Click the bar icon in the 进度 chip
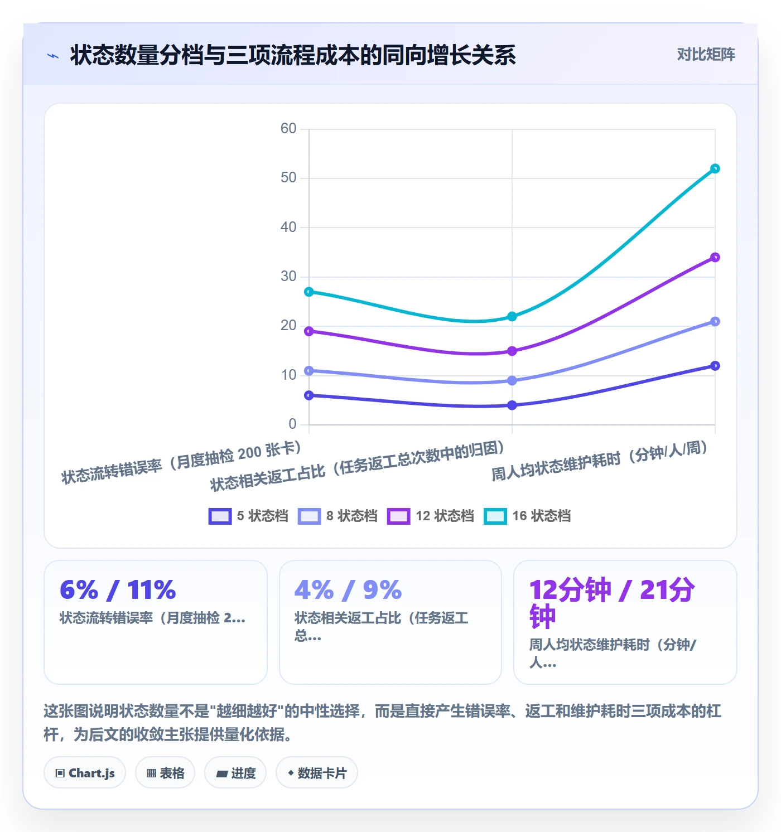The width and height of the screenshot is (781, 832). click(x=222, y=773)
